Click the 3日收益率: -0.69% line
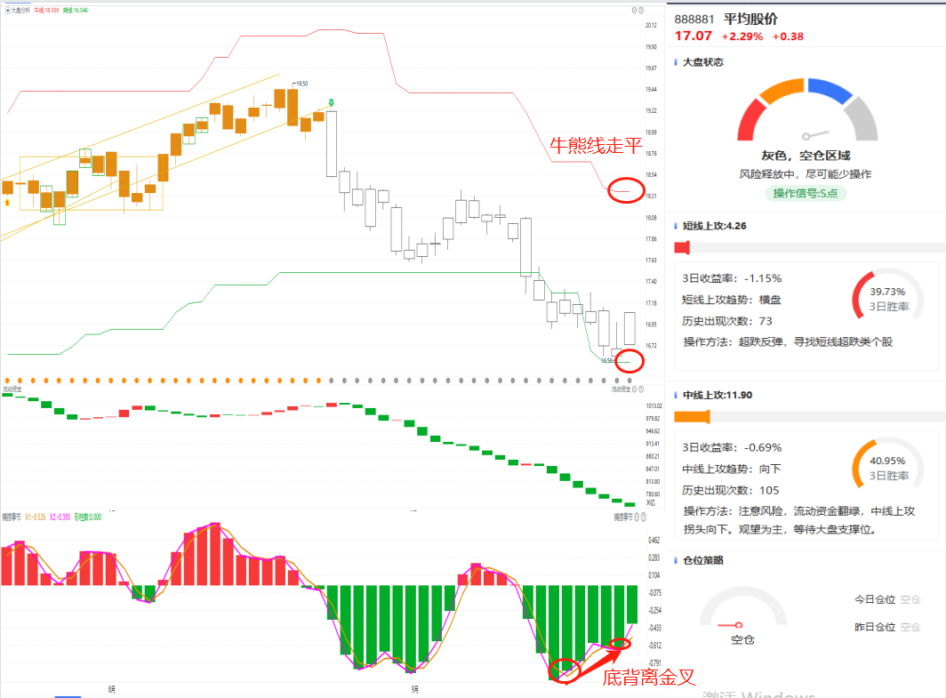Image resolution: width=946 pixels, height=698 pixels. click(x=732, y=447)
